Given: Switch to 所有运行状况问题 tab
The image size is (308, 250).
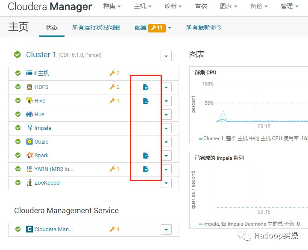Looking at the screenshot, I should (x=96, y=27).
